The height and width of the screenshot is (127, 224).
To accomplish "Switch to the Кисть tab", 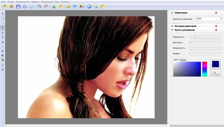I will (x=183, y=60).
